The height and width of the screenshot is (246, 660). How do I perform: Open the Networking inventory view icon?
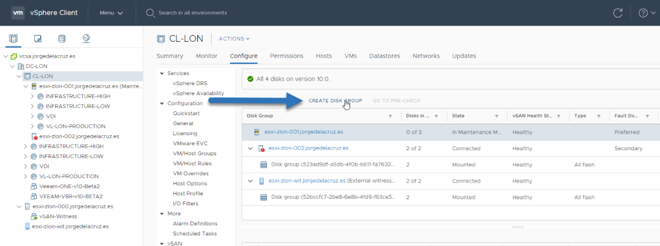[x=87, y=39]
